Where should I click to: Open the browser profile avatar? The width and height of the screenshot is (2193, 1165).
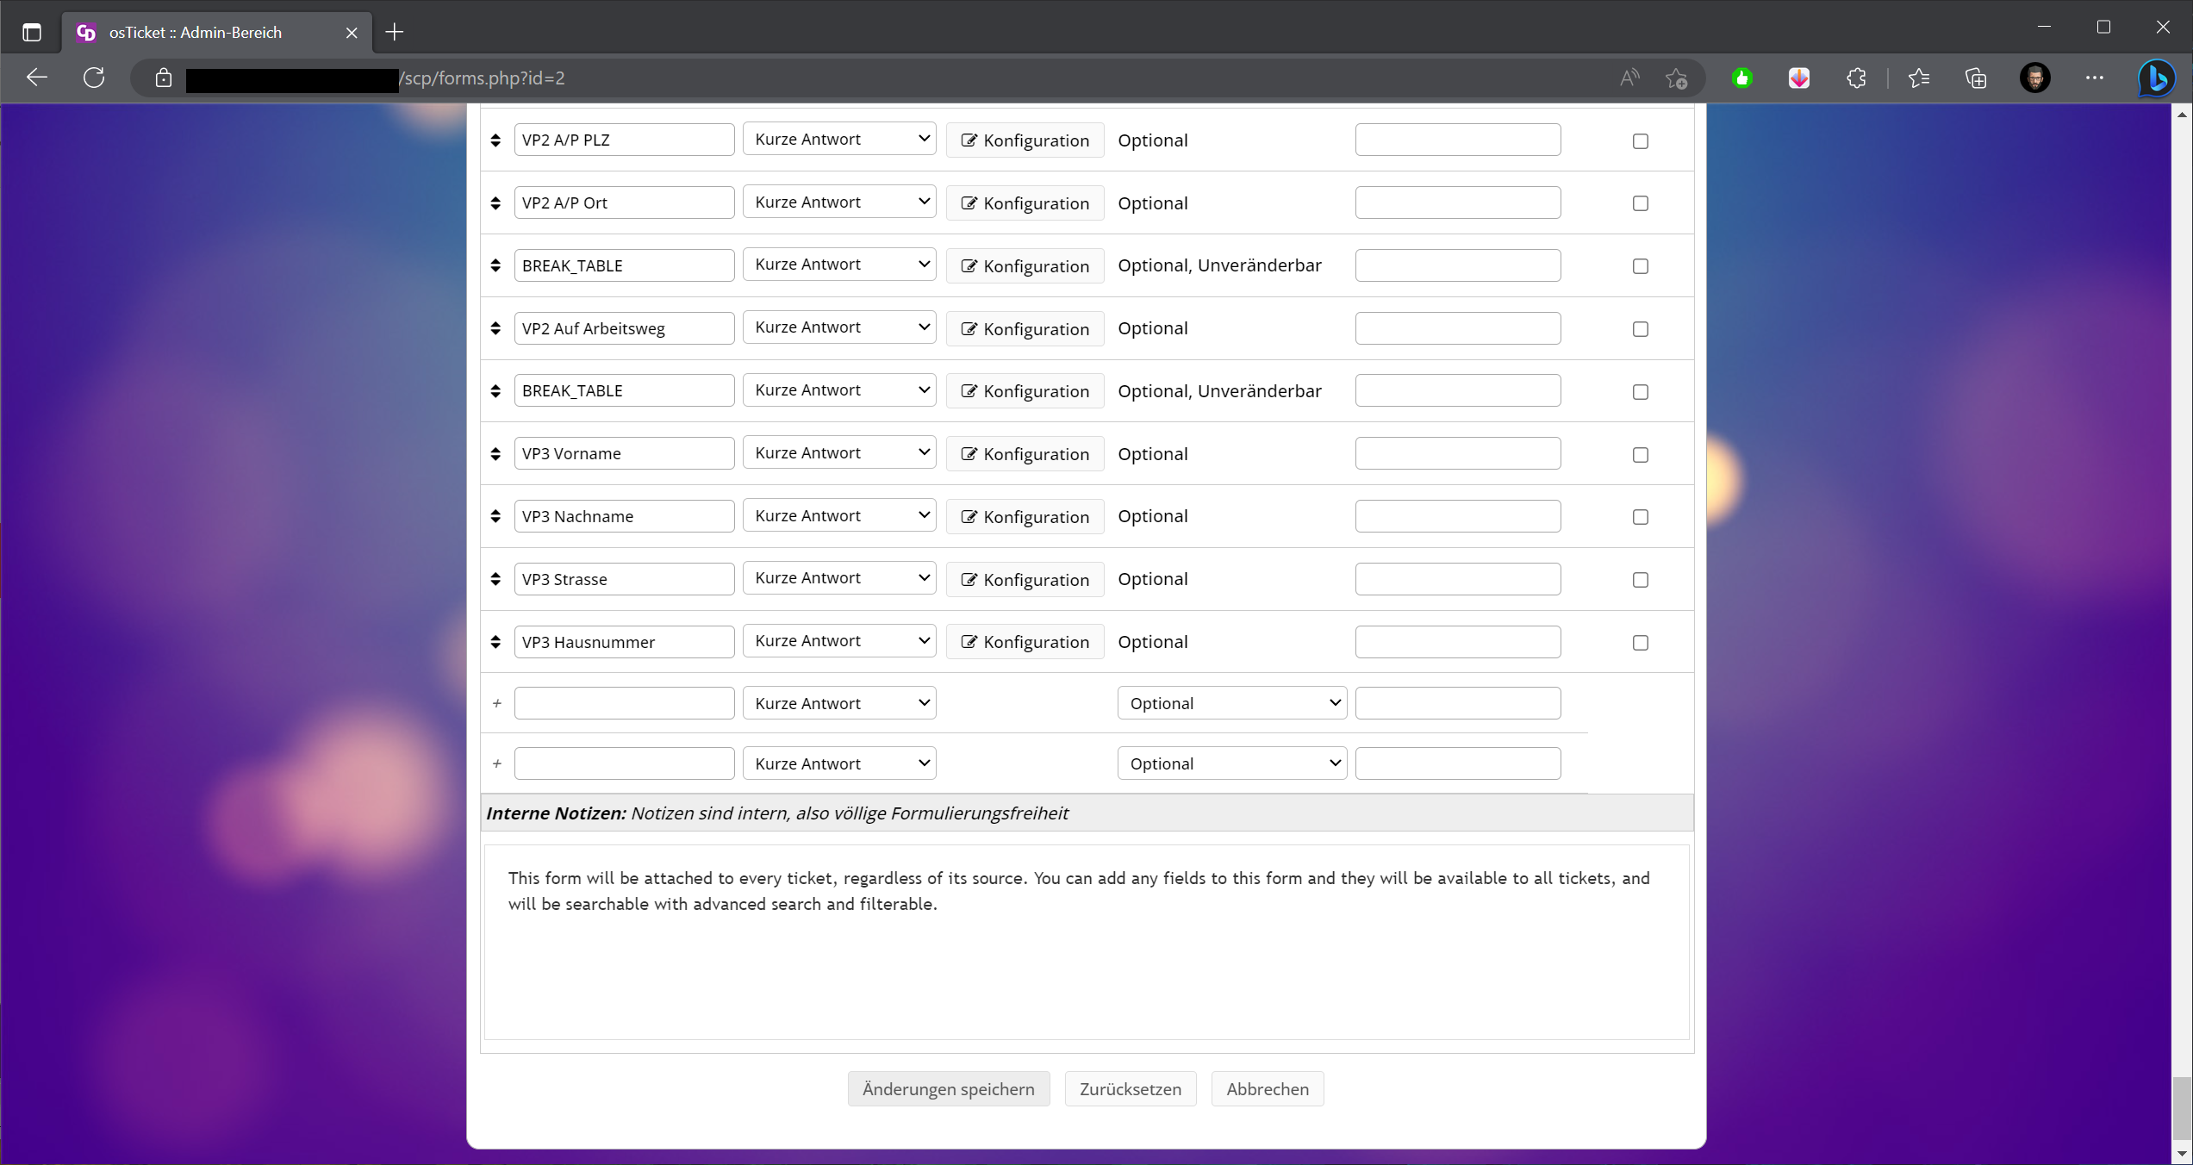tap(2035, 78)
